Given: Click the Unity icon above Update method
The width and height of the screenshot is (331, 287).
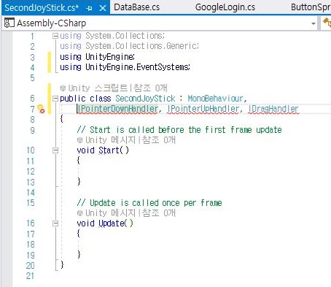Looking at the screenshot, I should coord(80,213).
